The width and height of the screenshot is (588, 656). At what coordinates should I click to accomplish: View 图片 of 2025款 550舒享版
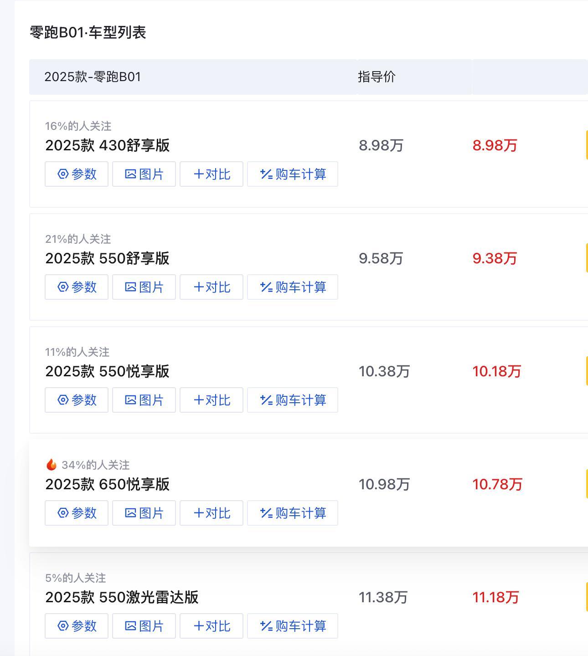point(144,287)
